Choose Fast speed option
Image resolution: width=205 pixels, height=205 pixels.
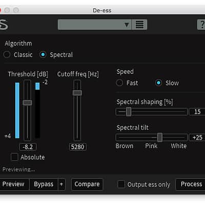(x=119, y=83)
